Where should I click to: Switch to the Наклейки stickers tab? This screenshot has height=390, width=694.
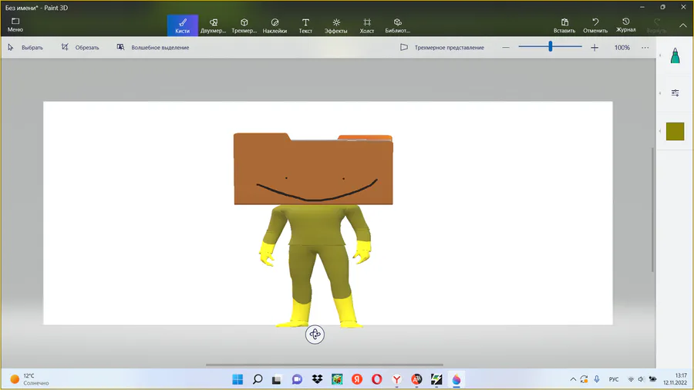tap(275, 25)
